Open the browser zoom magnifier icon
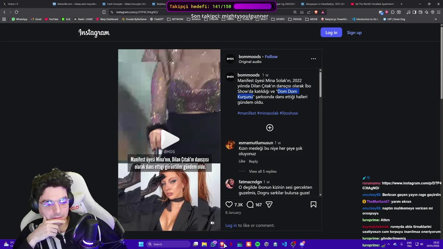443x249 pixels. pos(295,12)
